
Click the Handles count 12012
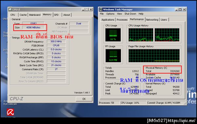tap(135, 71)
